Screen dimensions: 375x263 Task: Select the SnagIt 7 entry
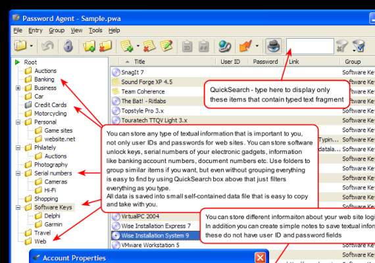[132, 72]
